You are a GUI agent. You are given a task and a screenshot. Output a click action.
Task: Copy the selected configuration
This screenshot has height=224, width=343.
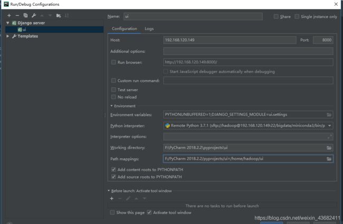pyautogui.click(x=26, y=15)
